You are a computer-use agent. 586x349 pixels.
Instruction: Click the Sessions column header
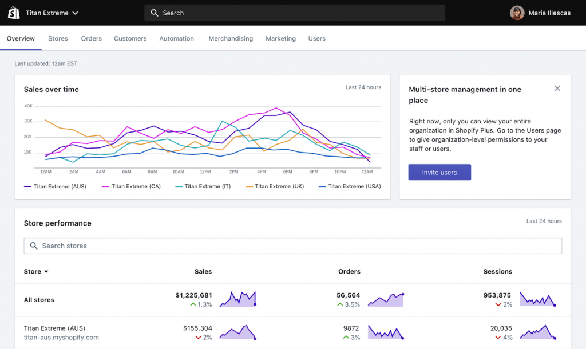pos(497,271)
